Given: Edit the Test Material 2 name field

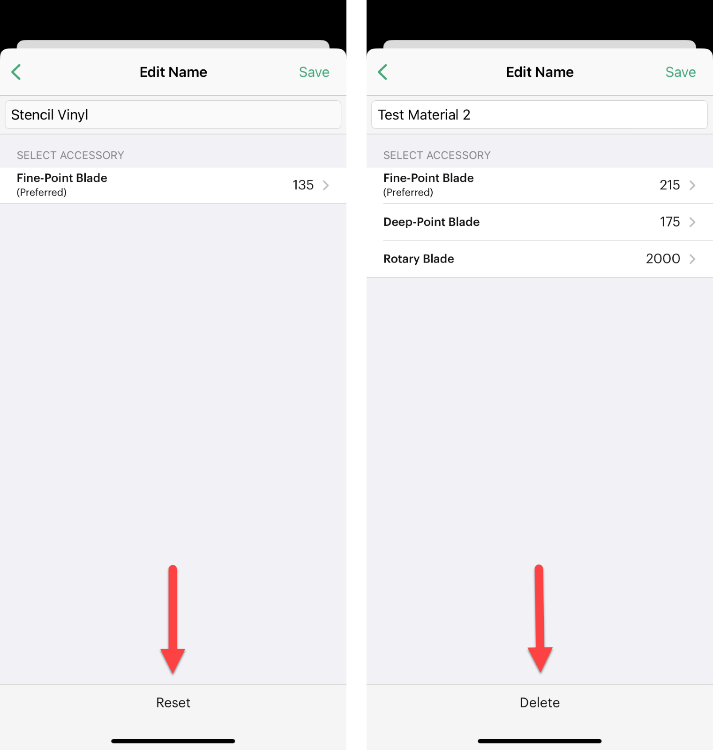Looking at the screenshot, I should [540, 115].
